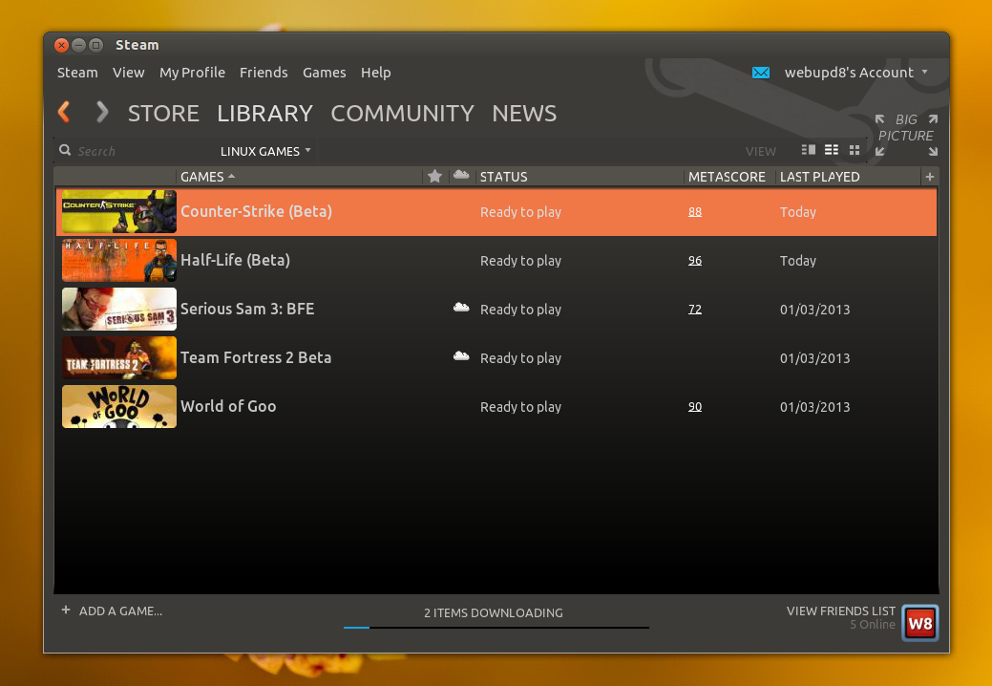Screen dimensions: 992x686
Task: Open the Help menu
Action: click(x=376, y=73)
